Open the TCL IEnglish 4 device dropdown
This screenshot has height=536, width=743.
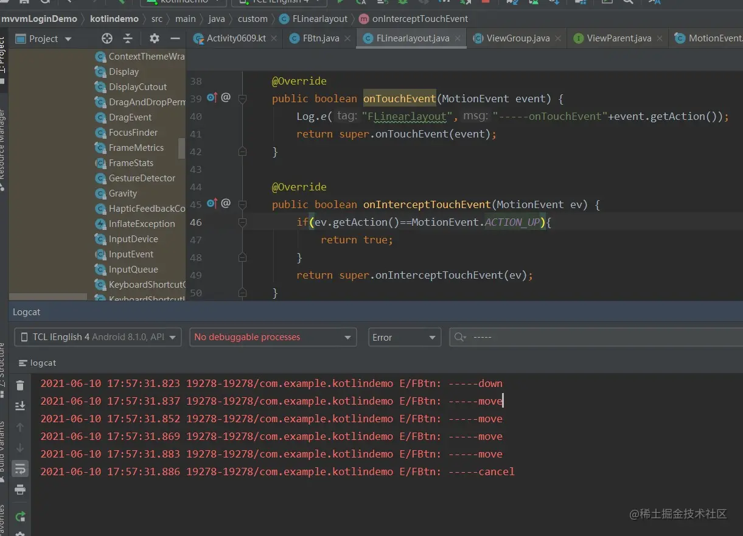point(98,337)
